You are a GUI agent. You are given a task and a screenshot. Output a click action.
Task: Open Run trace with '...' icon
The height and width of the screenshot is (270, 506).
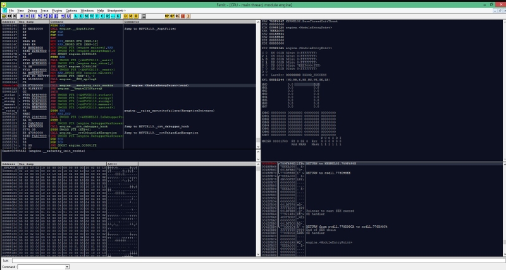coord(113,16)
